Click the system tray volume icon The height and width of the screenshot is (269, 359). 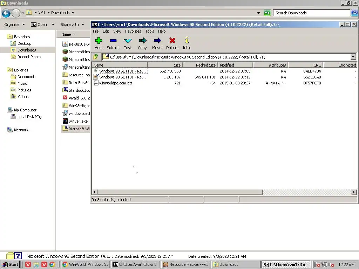coord(331,265)
